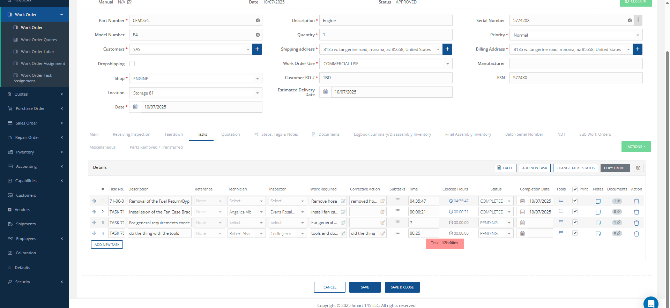Click drag handle icon of task row 4
670x308 pixels.
coord(94,233)
